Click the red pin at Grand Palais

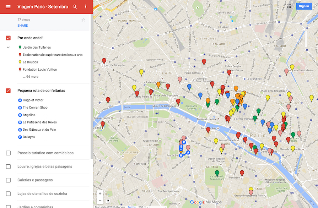(x=151, y=93)
